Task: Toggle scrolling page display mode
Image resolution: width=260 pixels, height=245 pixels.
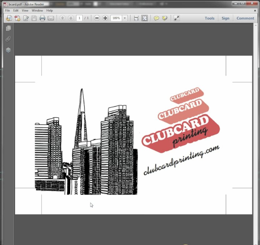Action: pos(136,18)
